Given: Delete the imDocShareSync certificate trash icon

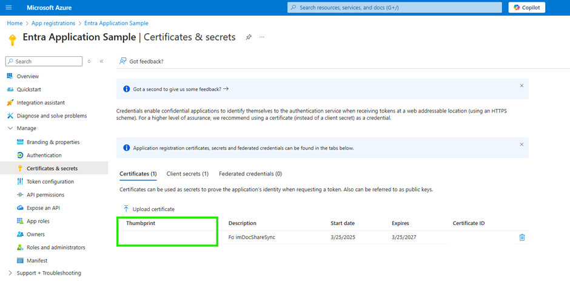Looking at the screenshot, I should point(522,237).
